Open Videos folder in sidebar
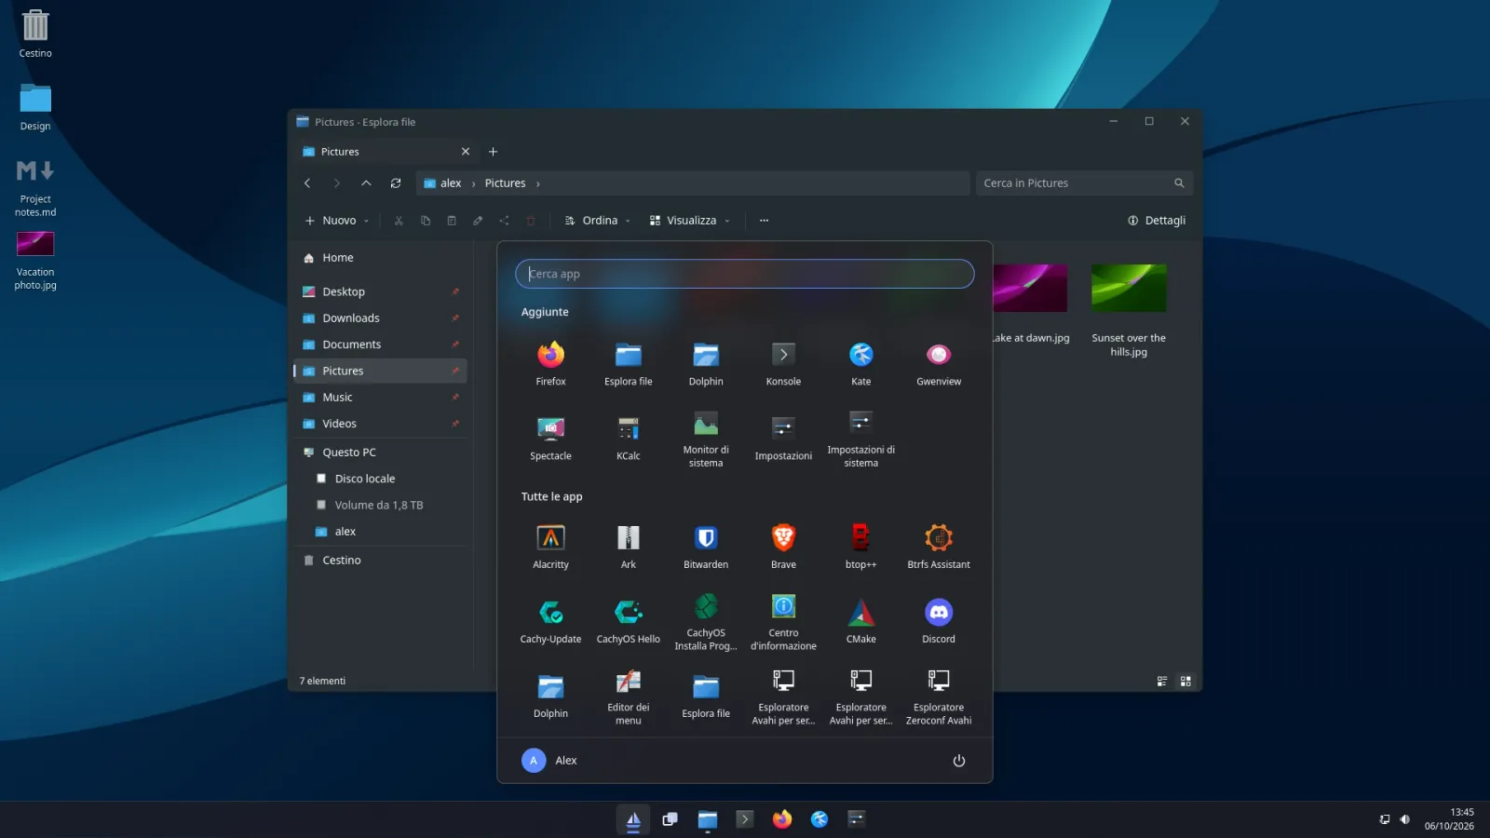 pos(380,424)
